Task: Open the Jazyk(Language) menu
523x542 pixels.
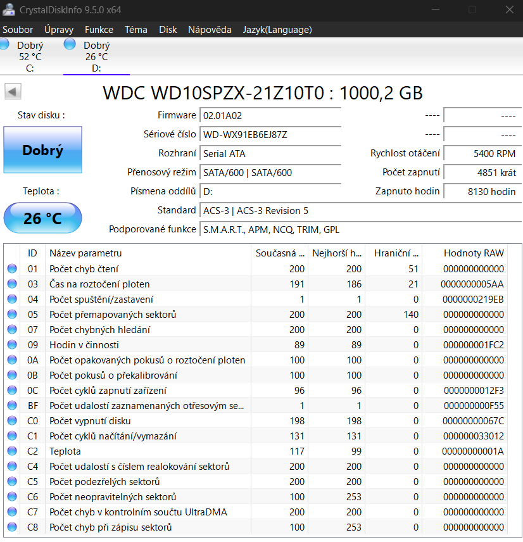Action: pos(277,30)
